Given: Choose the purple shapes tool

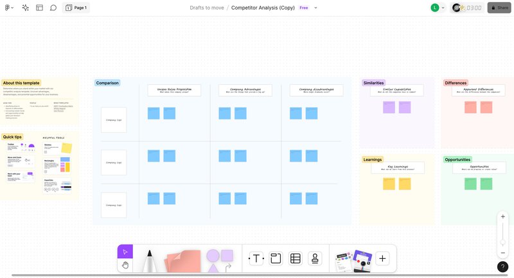Looking at the screenshot, I should click(219, 259).
